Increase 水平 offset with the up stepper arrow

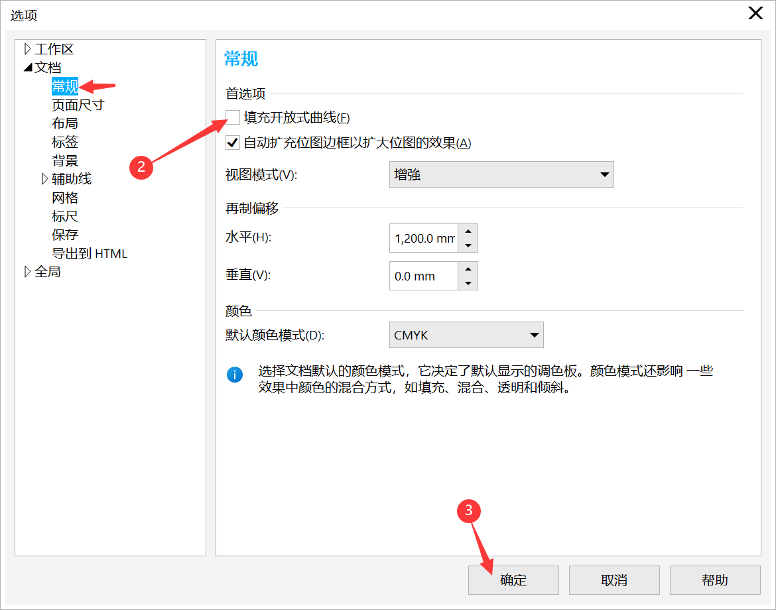tap(470, 233)
